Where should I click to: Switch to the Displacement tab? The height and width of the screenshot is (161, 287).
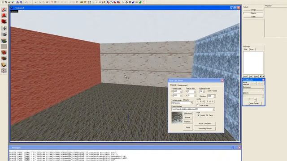tap(183, 85)
